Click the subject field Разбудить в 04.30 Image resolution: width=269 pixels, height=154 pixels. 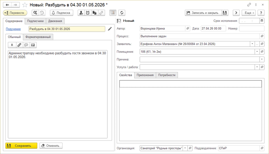[x=67, y=29]
